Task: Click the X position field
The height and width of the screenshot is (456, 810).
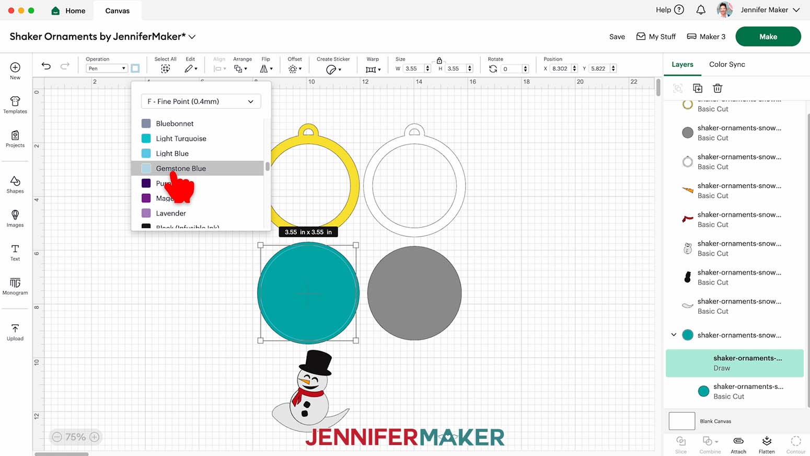Action: click(561, 69)
